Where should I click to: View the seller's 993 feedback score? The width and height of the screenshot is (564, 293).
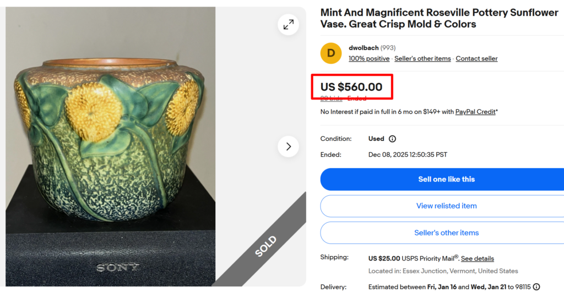coord(388,48)
